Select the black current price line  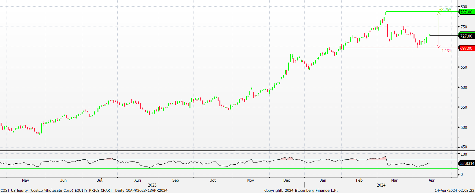click(444, 36)
